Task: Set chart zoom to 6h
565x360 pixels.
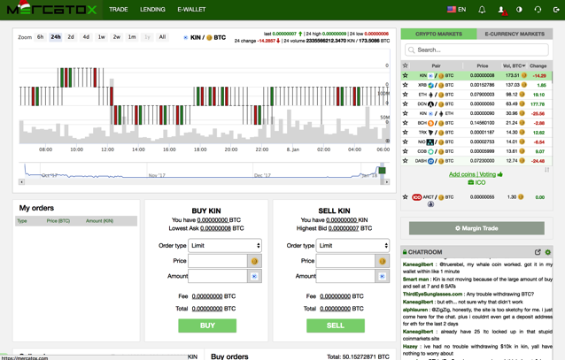Action: [41, 37]
